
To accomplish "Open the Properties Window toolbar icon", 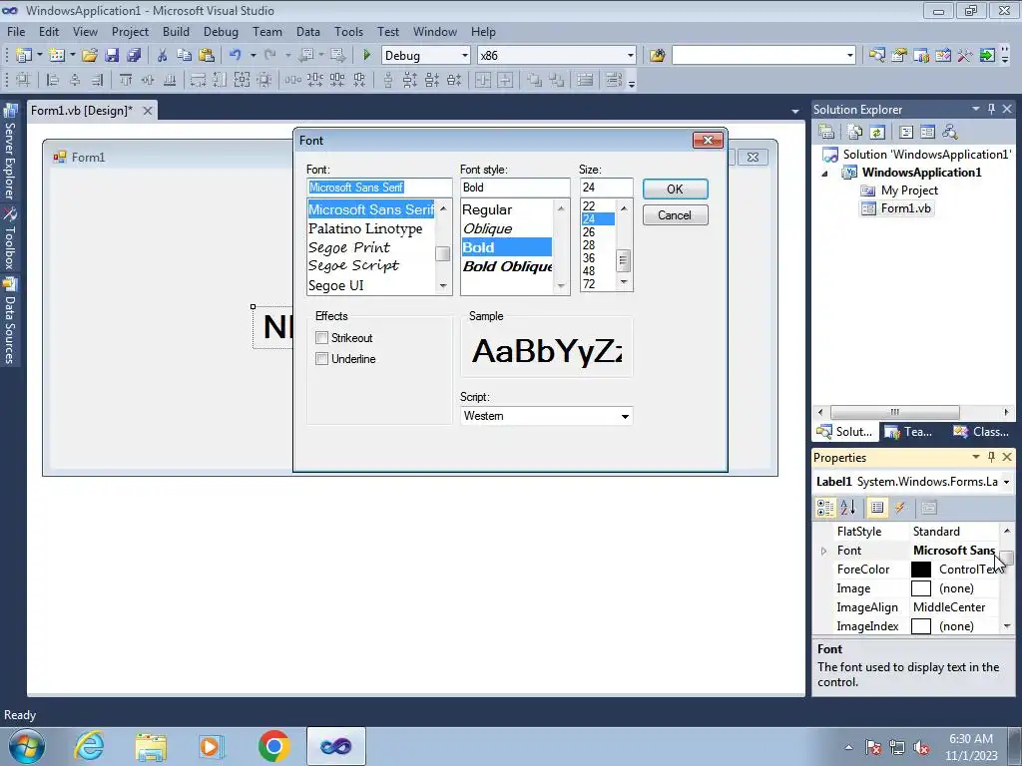I will [x=899, y=56].
